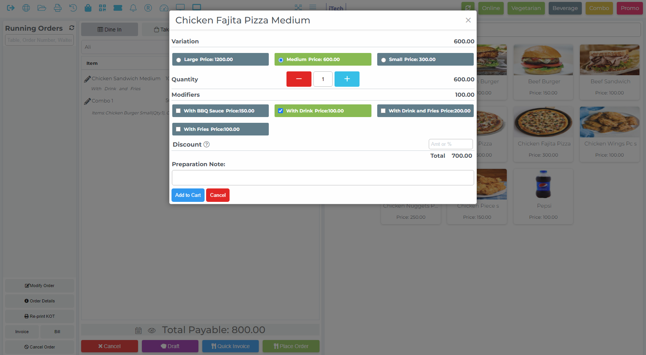This screenshot has height=355, width=646.
Task: Click the logout icon in top toolbar
Action: 11,8
